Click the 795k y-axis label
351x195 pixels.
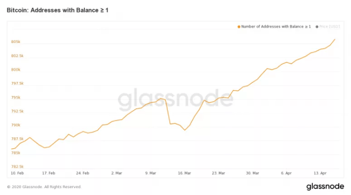(15, 97)
